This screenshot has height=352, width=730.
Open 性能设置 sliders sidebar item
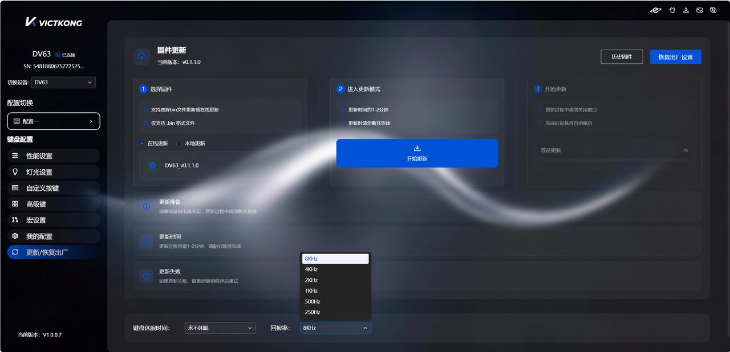(x=54, y=155)
